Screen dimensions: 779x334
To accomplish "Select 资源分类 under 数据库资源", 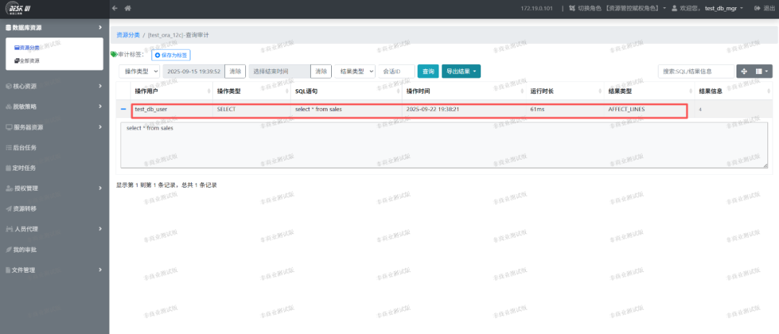I will click(x=27, y=48).
